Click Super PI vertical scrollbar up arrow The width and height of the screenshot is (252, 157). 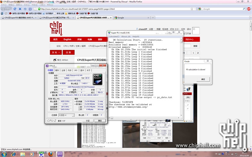coord(181,40)
